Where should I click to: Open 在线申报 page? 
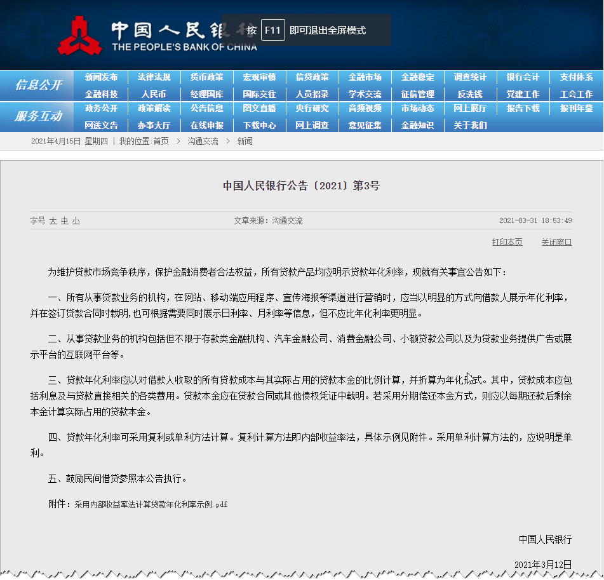coord(207,125)
